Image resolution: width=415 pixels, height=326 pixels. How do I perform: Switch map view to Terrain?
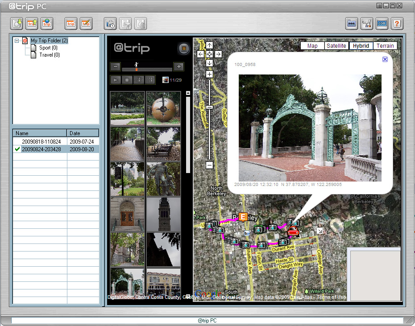click(x=385, y=45)
